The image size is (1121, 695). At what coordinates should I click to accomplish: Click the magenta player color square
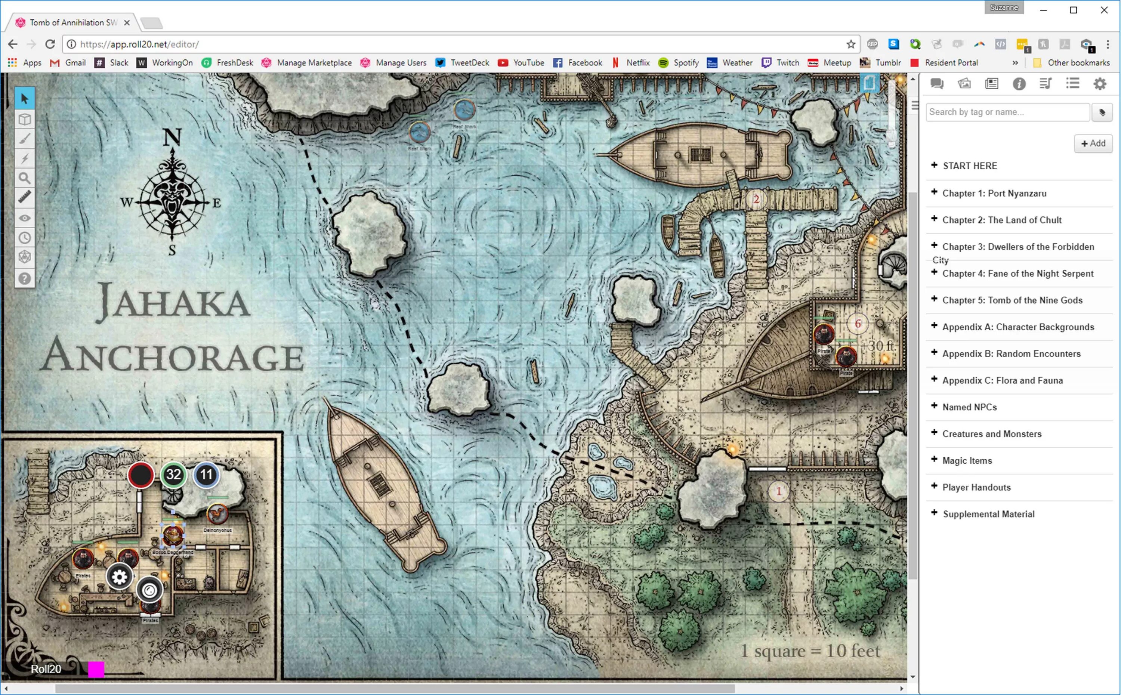(x=96, y=669)
